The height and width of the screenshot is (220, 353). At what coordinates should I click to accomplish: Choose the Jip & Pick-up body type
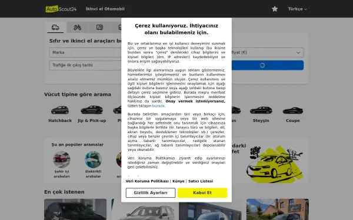(92, 114)
